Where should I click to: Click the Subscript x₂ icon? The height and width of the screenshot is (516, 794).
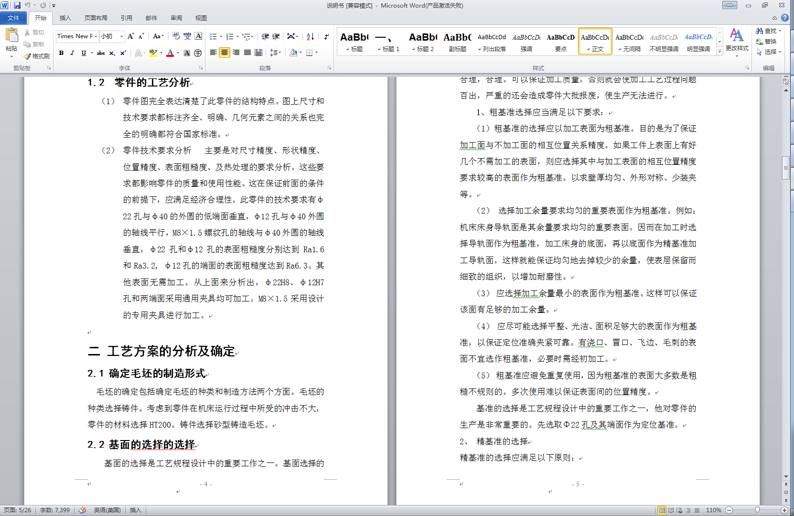click(112, 53)
